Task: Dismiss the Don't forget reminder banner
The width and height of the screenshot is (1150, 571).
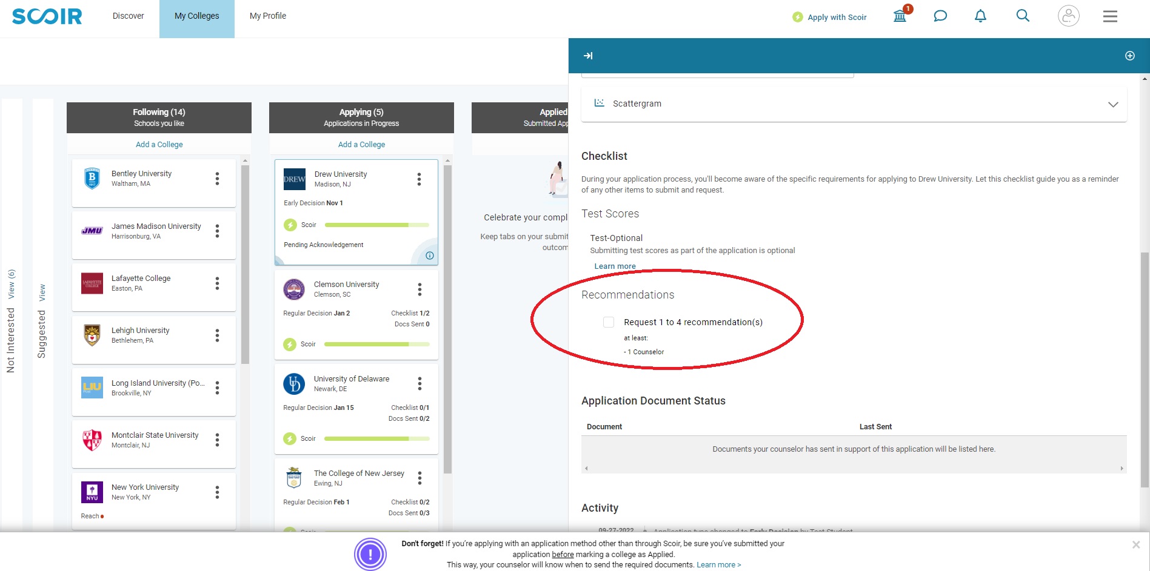Action: point(1136,545)
